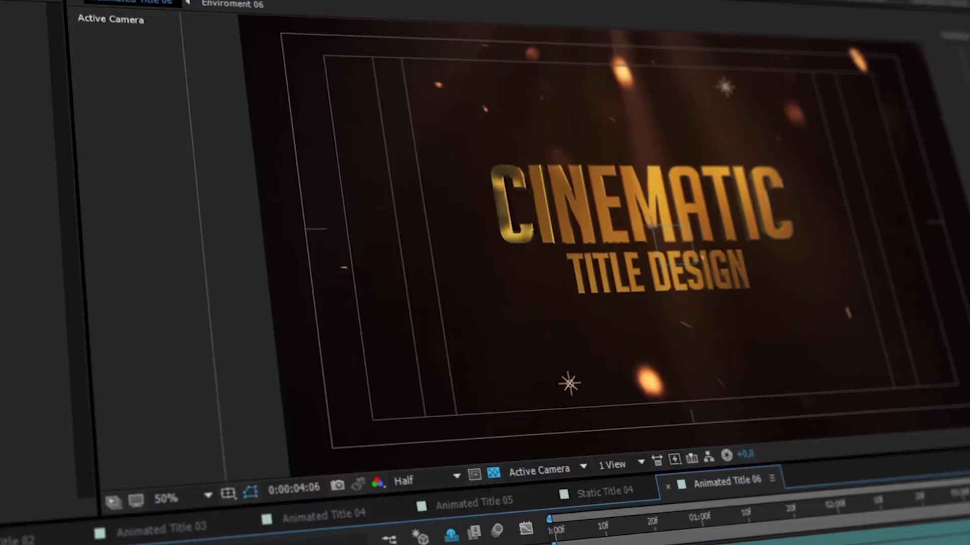The height and width of the screenshot is (545, 970).
Task: Open the Graph Editor icon
Action: pyautogui.click(x=526, y=528)
